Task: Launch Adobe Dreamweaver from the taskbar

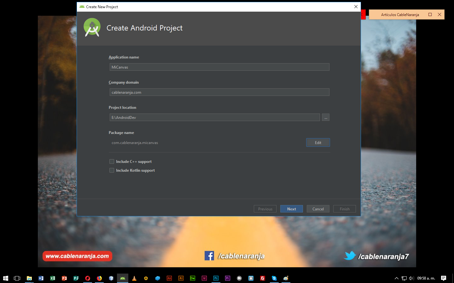Action: [x=193, y=278]
